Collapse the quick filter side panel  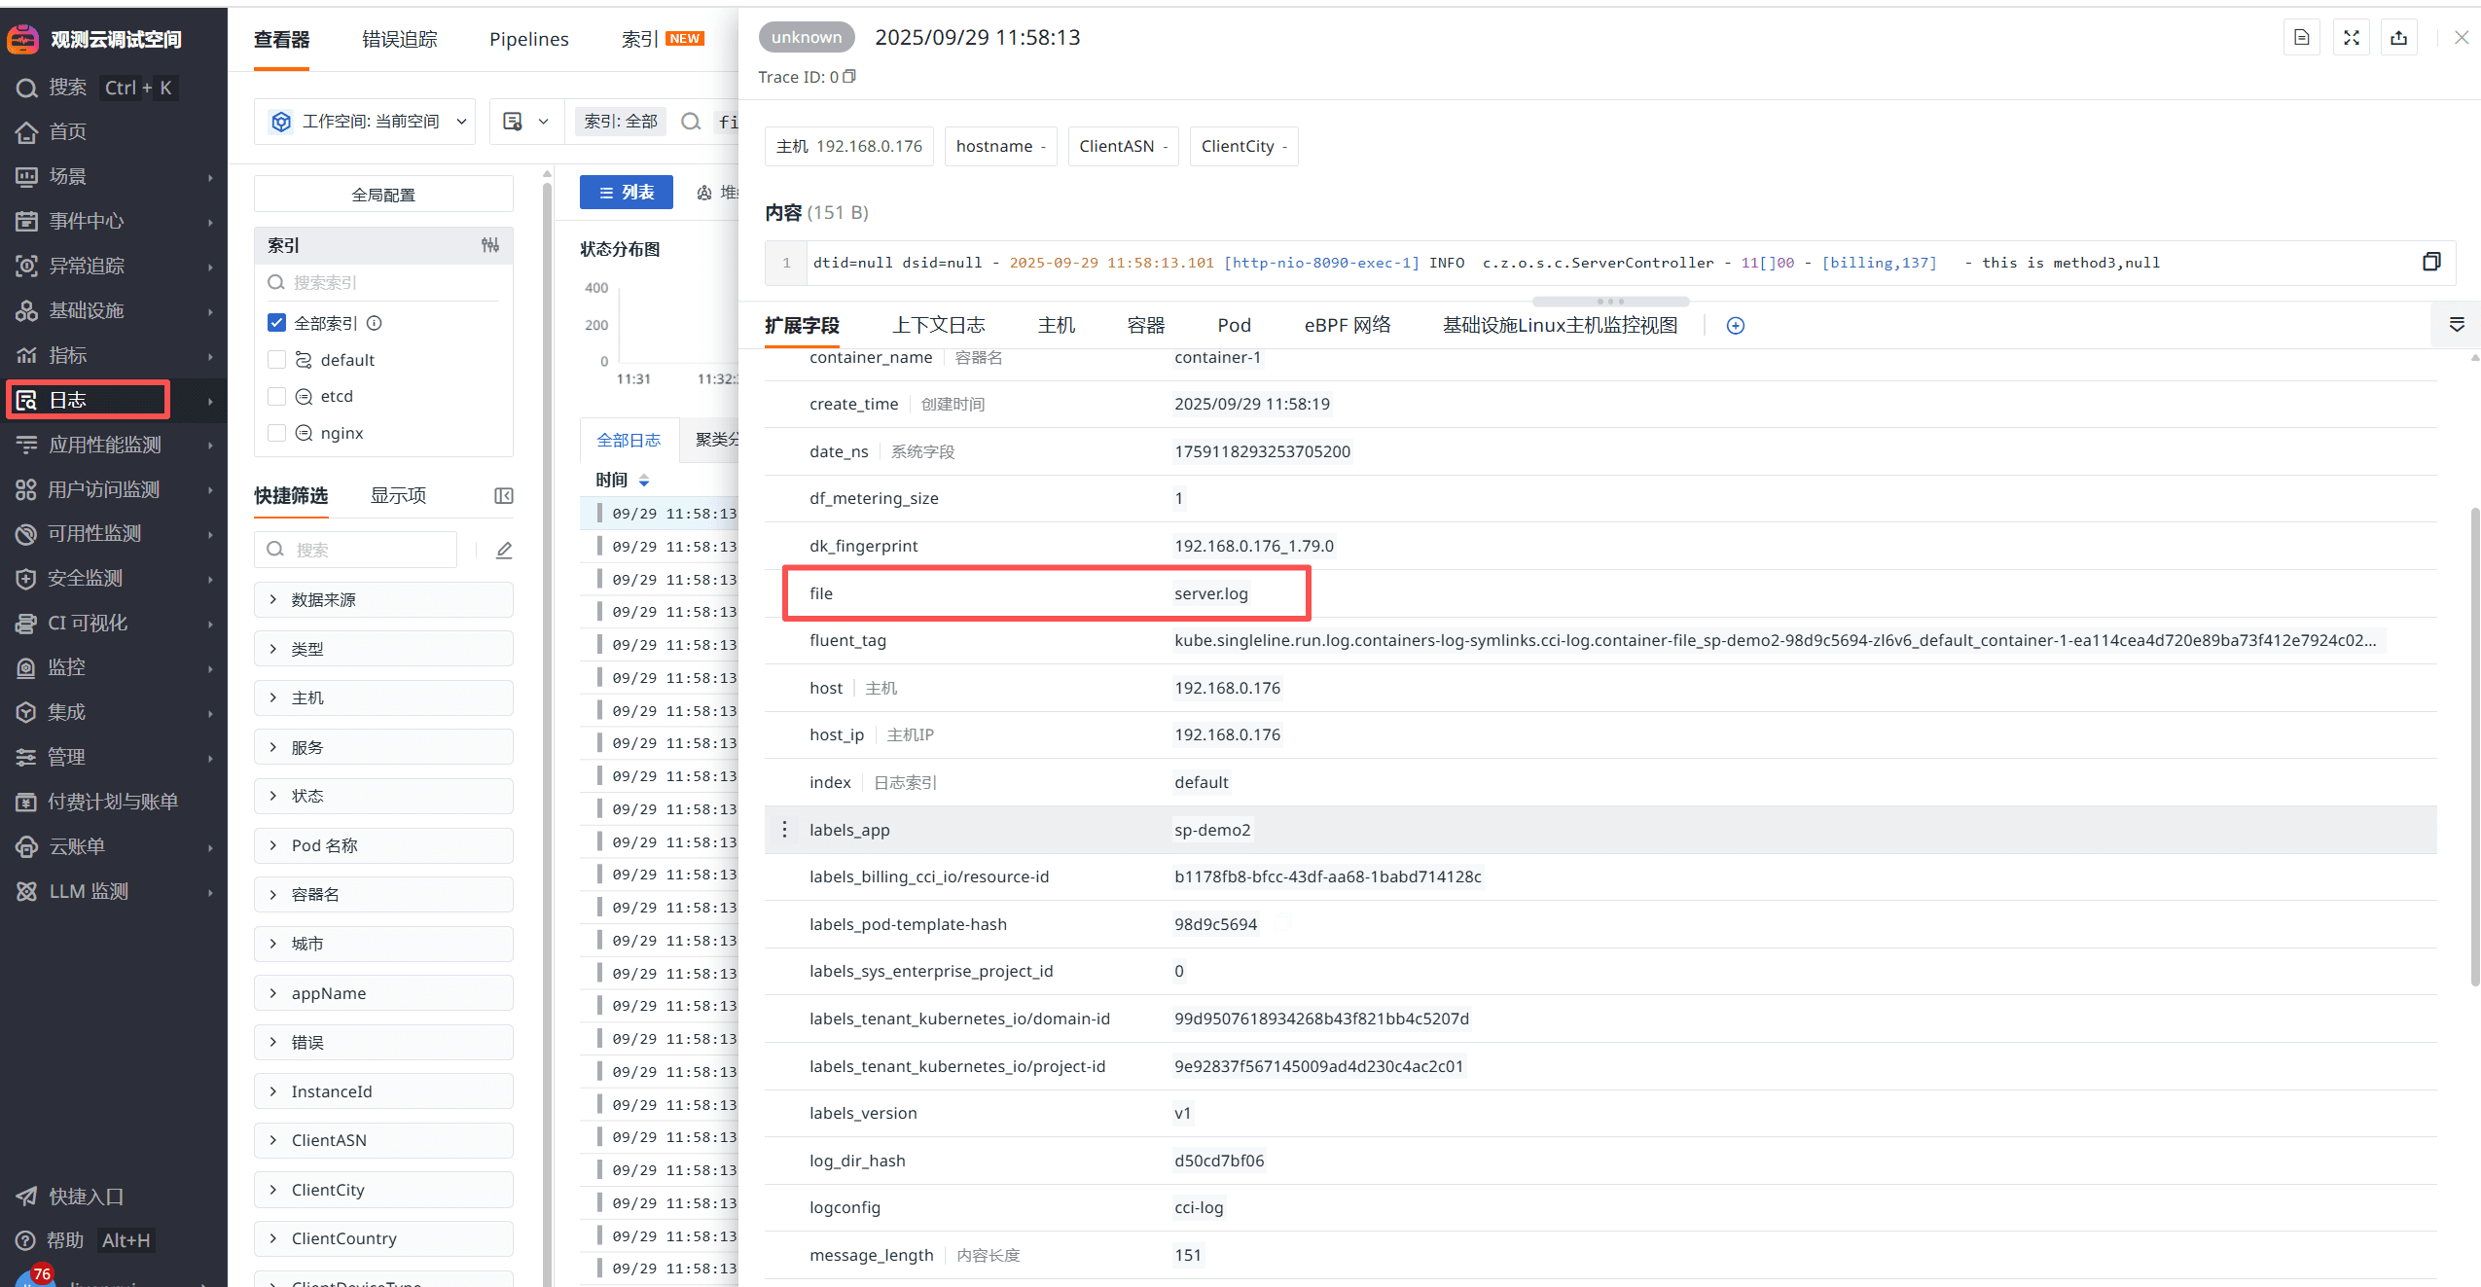(503, 496)
